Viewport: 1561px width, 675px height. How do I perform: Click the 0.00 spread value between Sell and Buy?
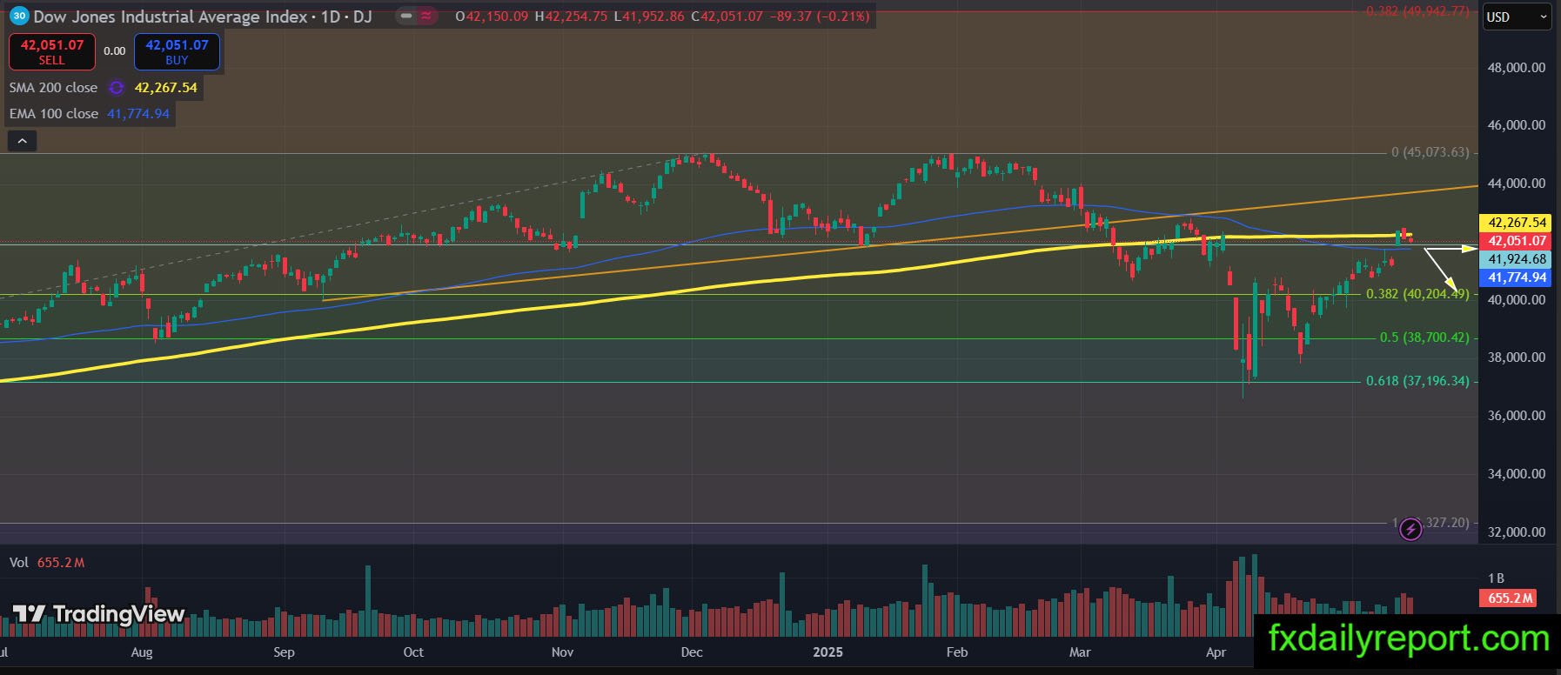pos(115,51)
